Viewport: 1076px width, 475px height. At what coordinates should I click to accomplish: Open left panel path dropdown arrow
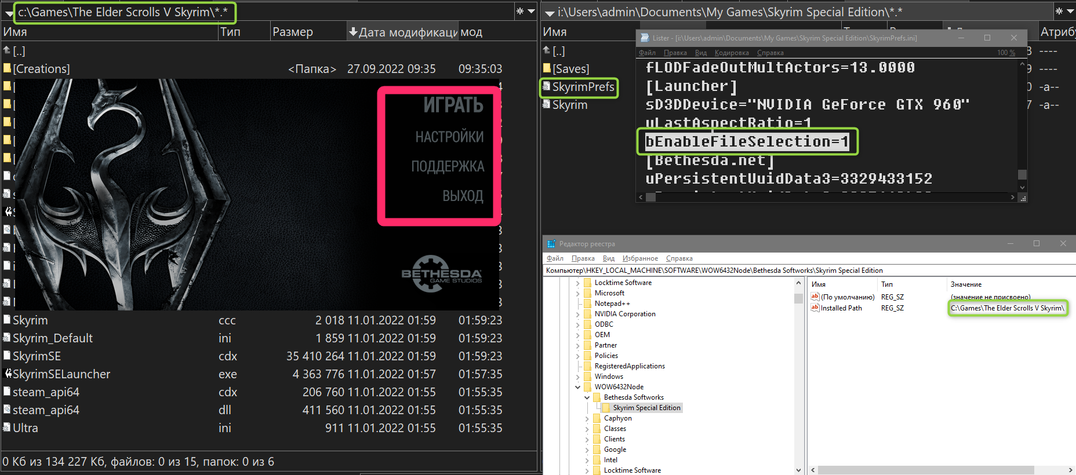(531, 11)
